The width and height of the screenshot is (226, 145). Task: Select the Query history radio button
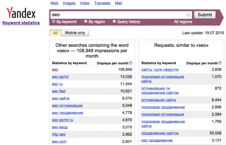coord(114,21)
